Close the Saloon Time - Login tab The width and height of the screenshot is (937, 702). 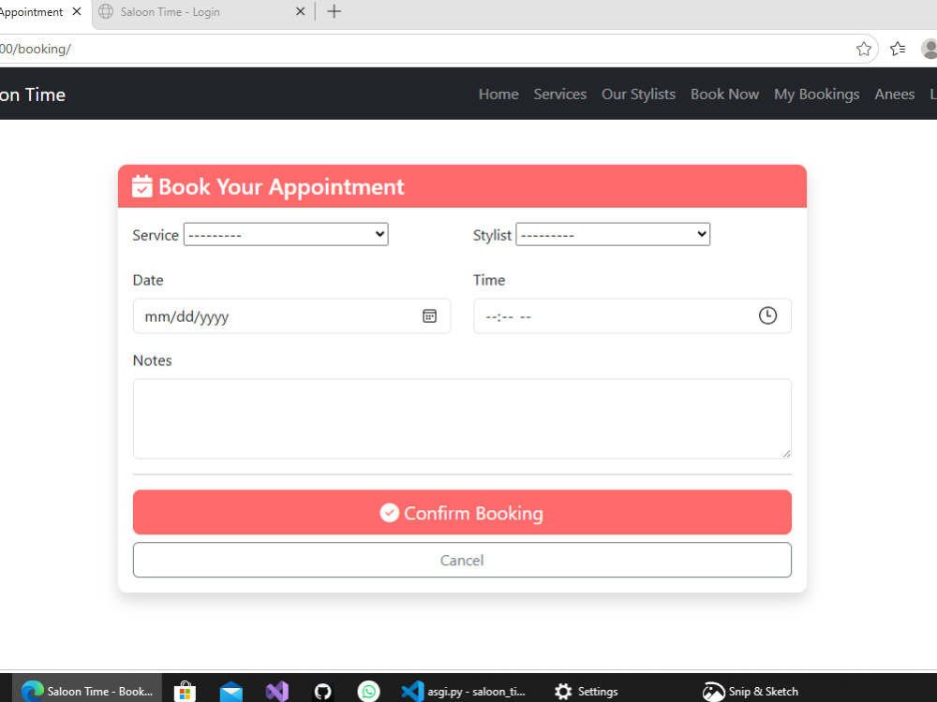point(301,11)
